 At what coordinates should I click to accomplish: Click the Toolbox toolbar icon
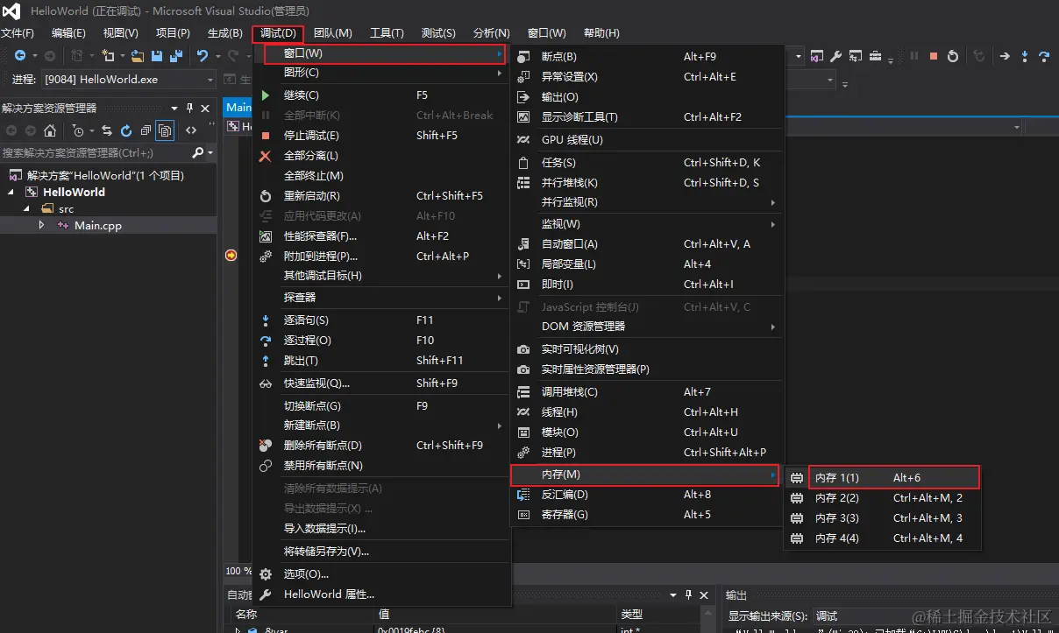click(x=875, y=56)
